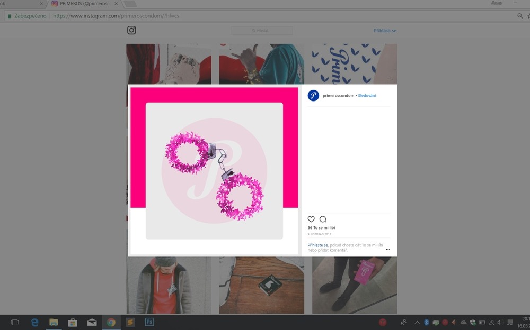530x330 pixels.
Task: Show hidden system tray icons
Action: [417, 322]
